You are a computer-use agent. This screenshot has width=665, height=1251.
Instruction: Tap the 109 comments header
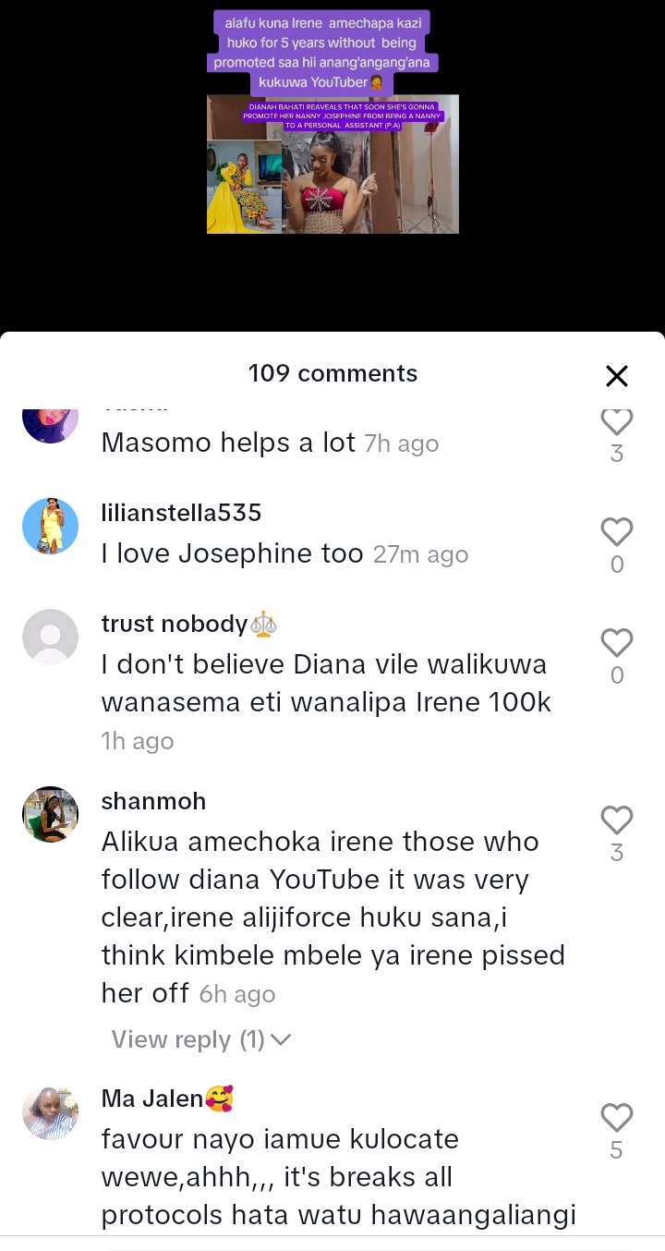tap(332, 373)
